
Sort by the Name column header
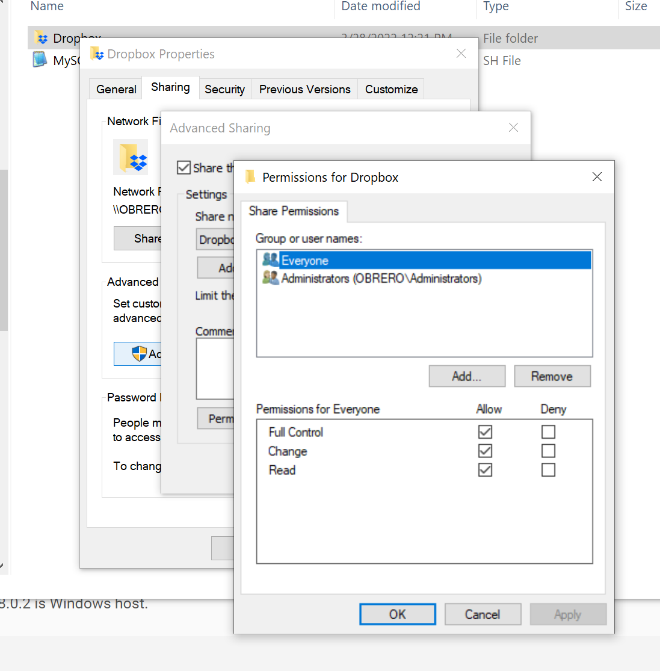click(47, 6)
